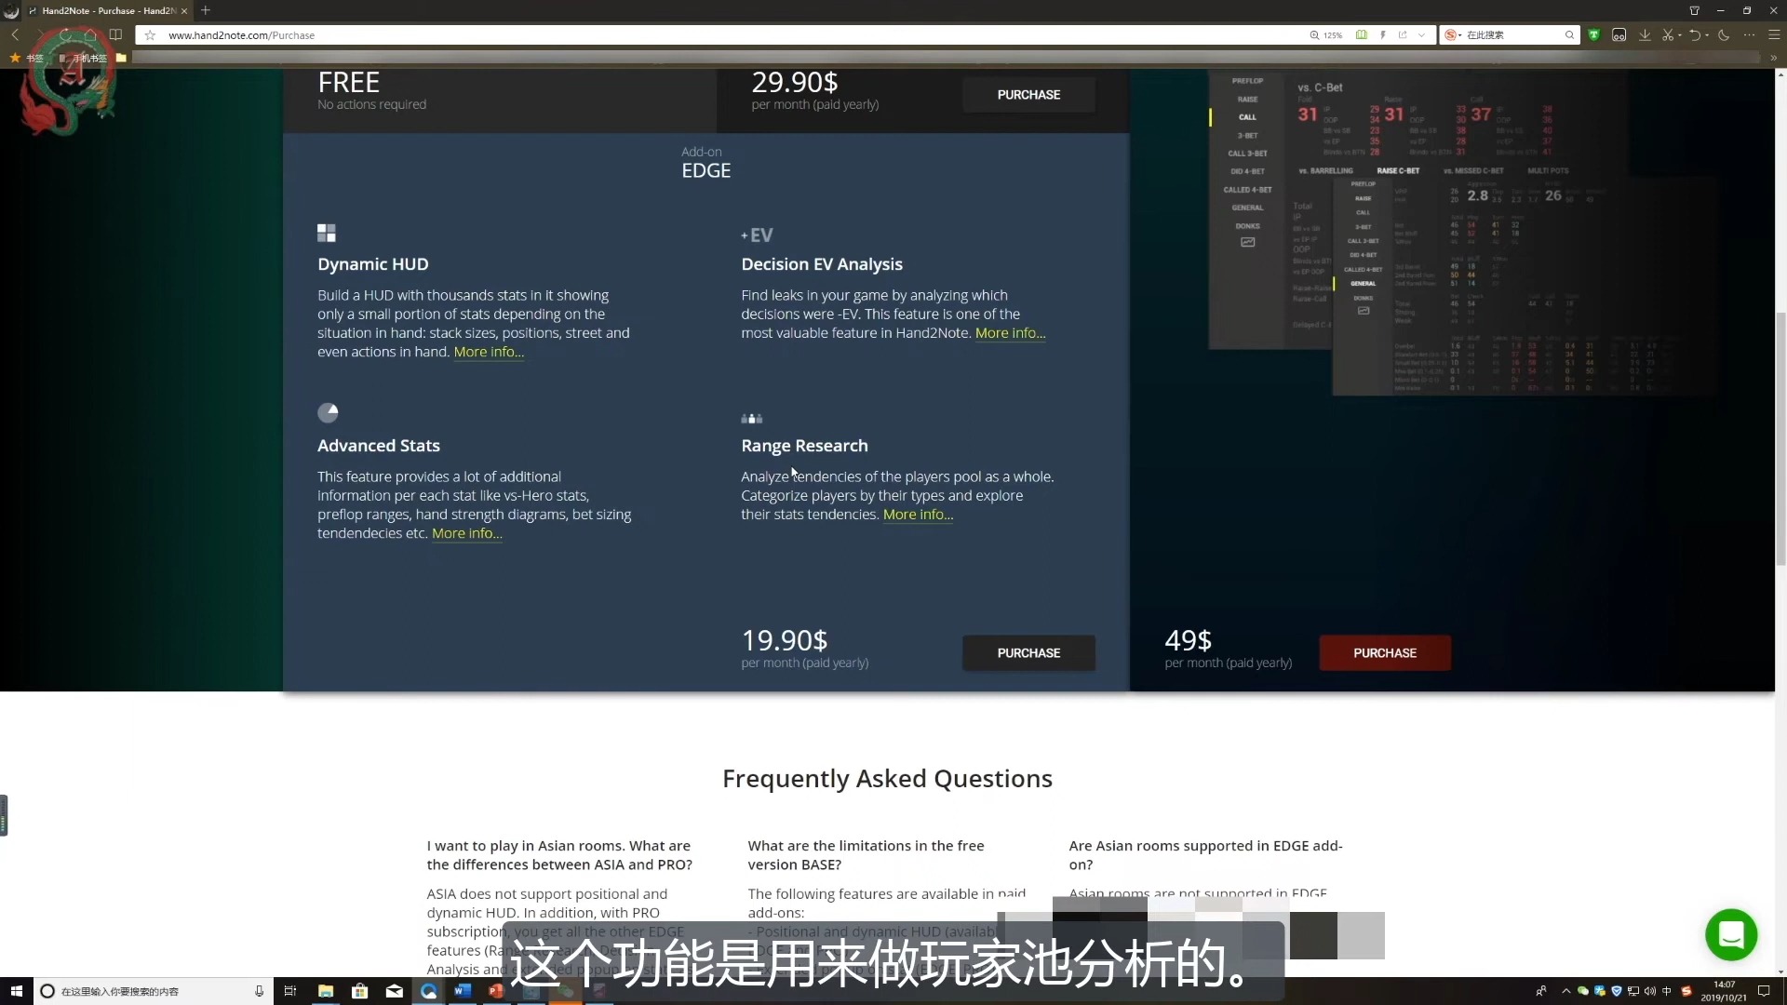
Task: Open the three-dots more tools menu
Action: (x=1749, y=35)
